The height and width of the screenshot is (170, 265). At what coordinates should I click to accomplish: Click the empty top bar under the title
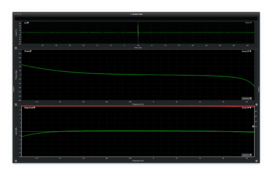(136, 18)
